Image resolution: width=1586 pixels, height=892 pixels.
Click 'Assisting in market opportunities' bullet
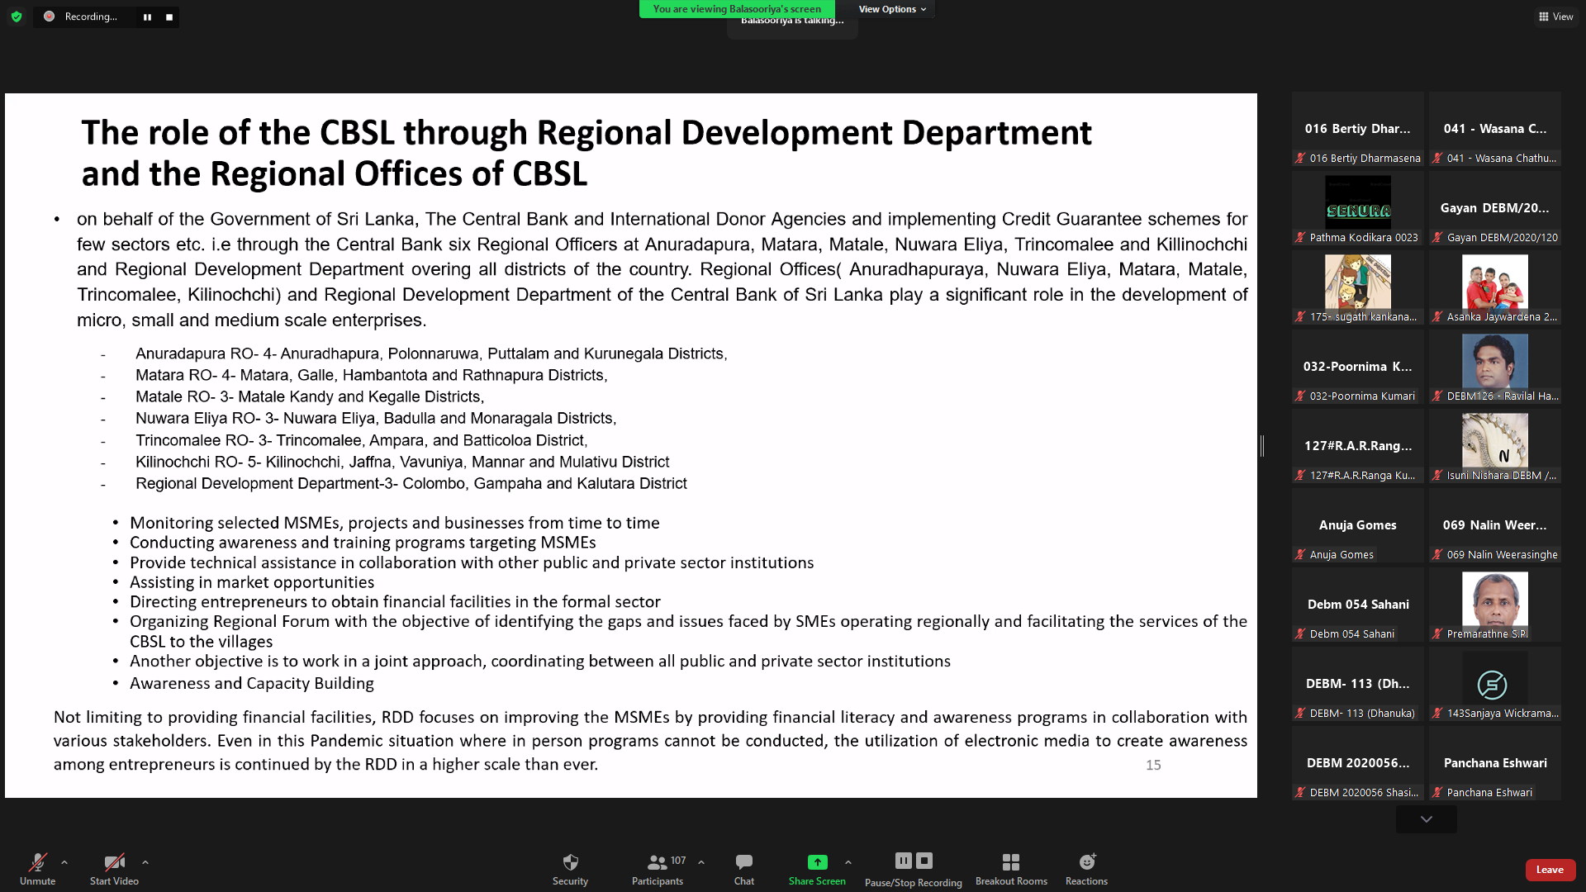(x=251, y=582)
